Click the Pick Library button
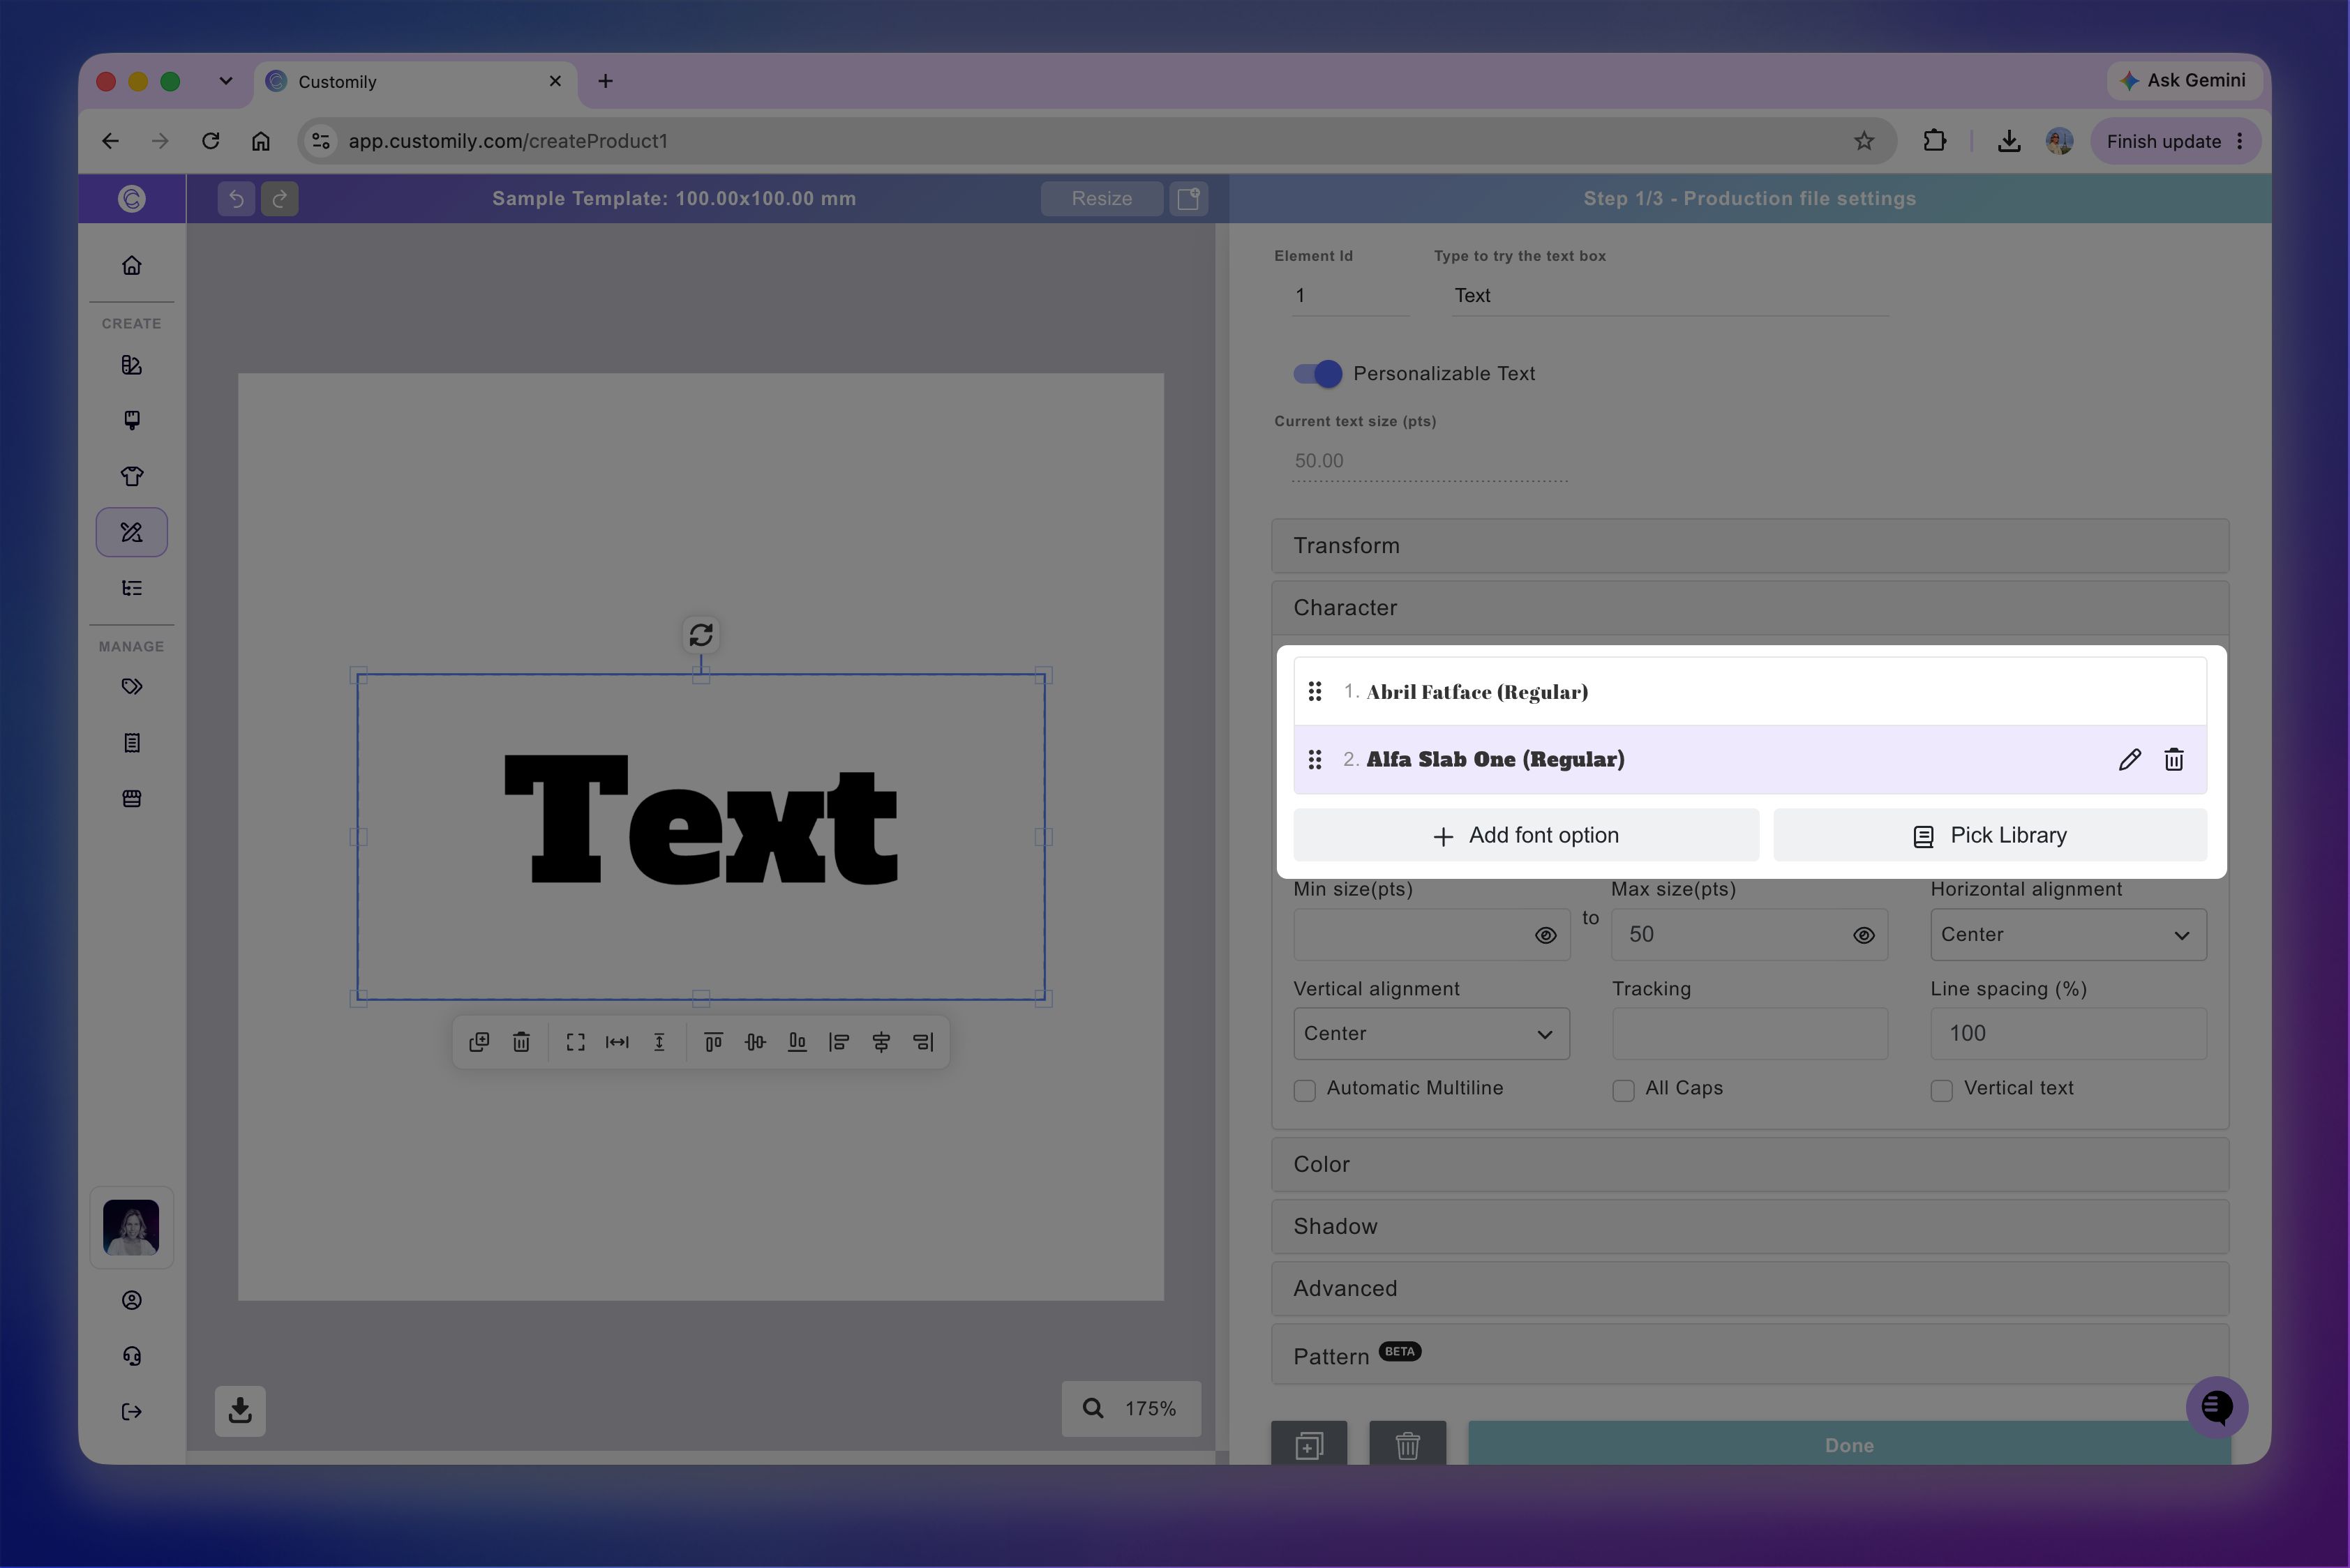 point(1989,835)
